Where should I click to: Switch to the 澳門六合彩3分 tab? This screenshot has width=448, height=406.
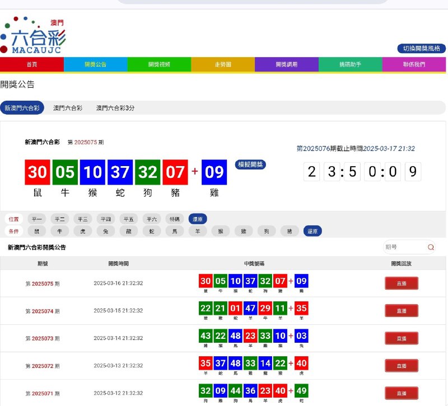(x=115, y=108)
